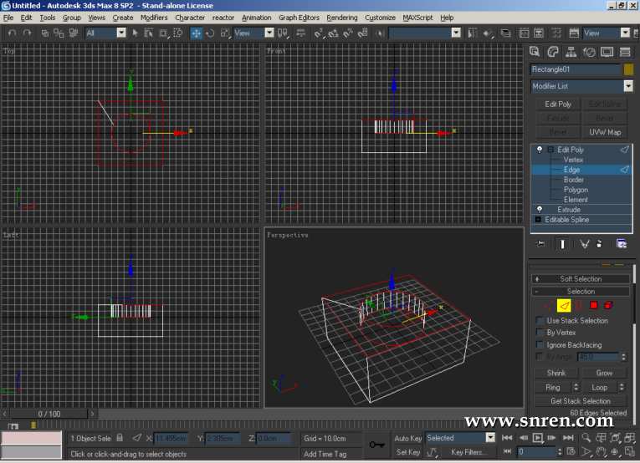Collapse the Selection rollout

[581, 292]
